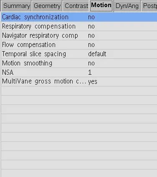157x177 pixels.
Task: Select the Cardiac synchronization row
Action: pos(79,17)
